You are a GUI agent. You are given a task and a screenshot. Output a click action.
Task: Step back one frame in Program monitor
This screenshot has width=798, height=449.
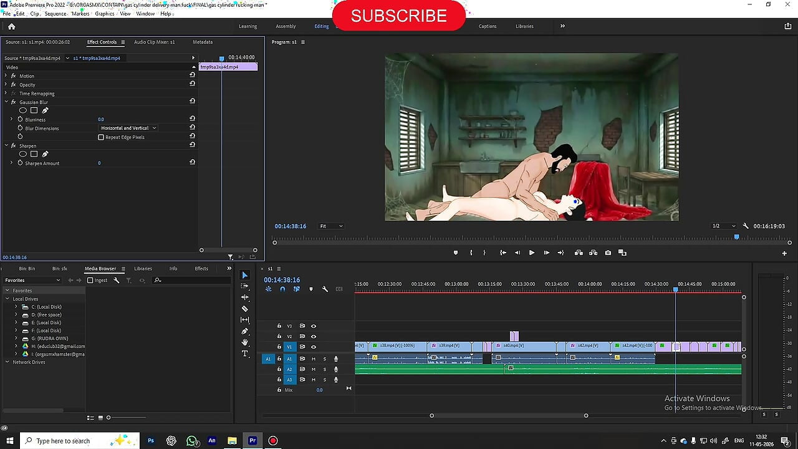[x=517, y=253]
